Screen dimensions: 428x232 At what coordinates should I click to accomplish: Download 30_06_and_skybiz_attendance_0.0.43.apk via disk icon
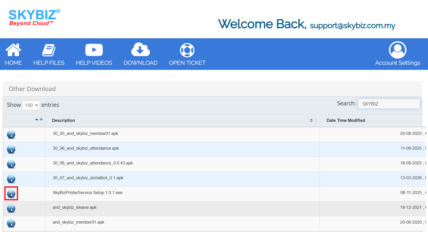coord(11,164)
